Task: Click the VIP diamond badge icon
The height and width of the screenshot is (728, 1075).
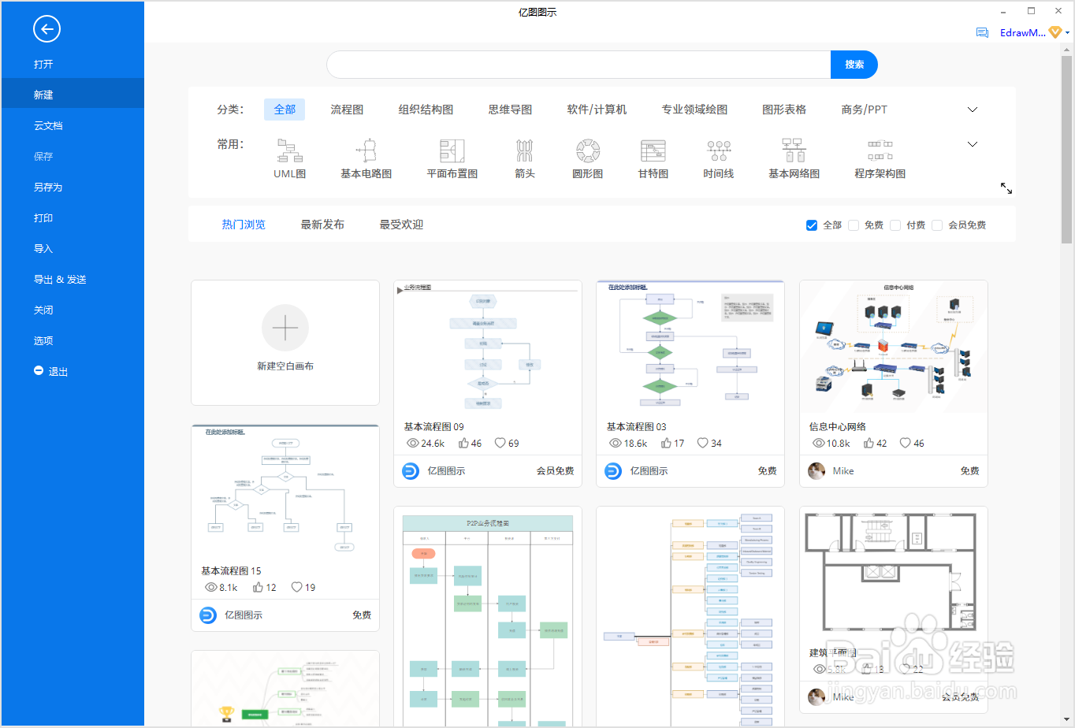Action: [1055, 32]
